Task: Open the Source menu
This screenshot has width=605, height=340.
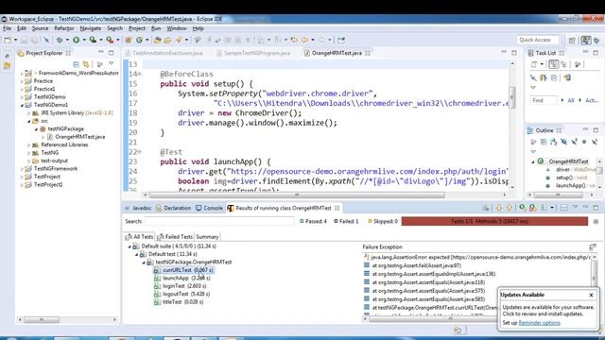Action: coord(40,28)
